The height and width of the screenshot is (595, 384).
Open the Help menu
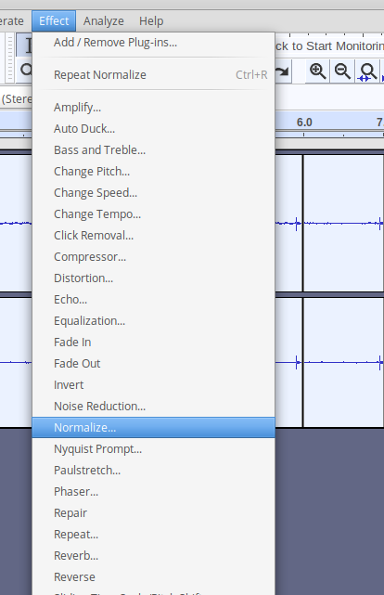click(151, 20)
